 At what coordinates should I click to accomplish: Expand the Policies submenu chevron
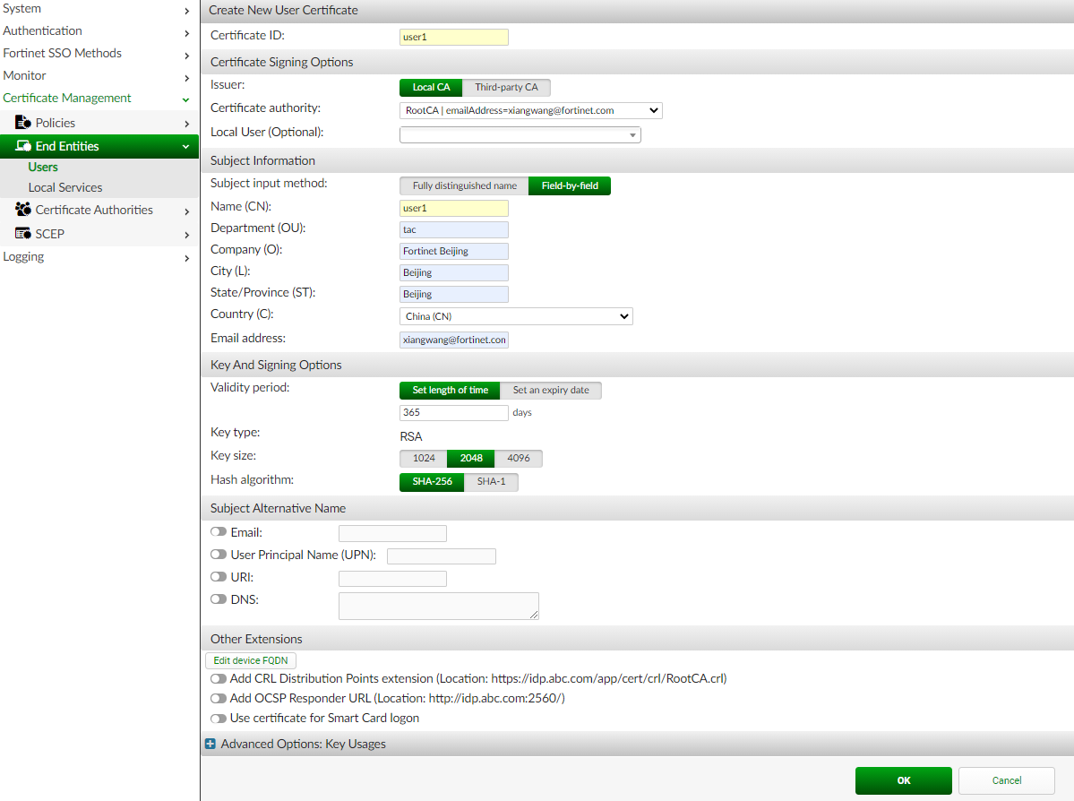click(186, 124)
